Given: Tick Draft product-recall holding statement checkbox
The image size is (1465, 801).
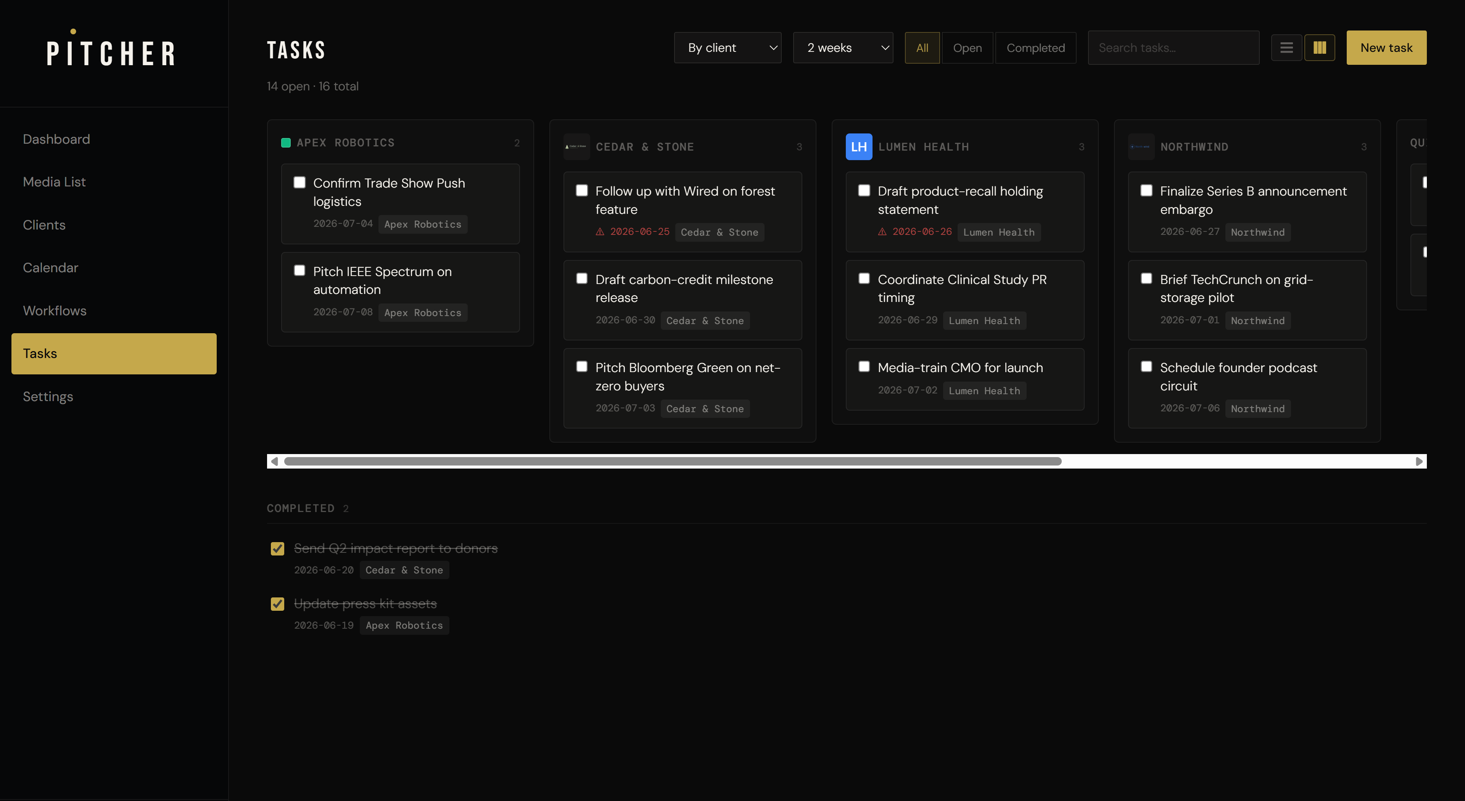Looking at the screenshot, I should [x=864, y=190].
